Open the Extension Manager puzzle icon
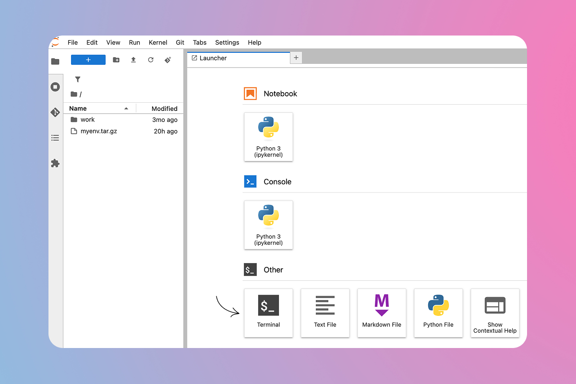 click(55, 163)
